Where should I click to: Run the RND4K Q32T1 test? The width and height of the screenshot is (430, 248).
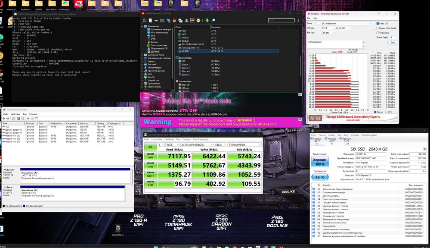(150, 174)
